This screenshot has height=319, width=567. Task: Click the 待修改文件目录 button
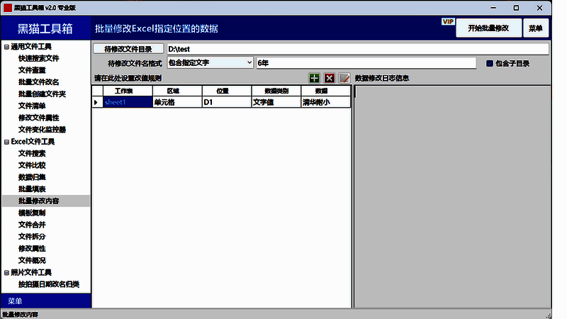click(128, 49)
